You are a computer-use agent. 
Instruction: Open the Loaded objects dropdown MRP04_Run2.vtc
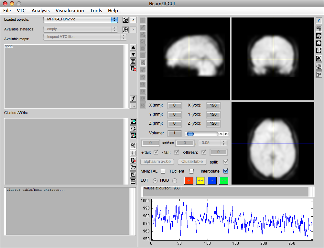(81, 19)
